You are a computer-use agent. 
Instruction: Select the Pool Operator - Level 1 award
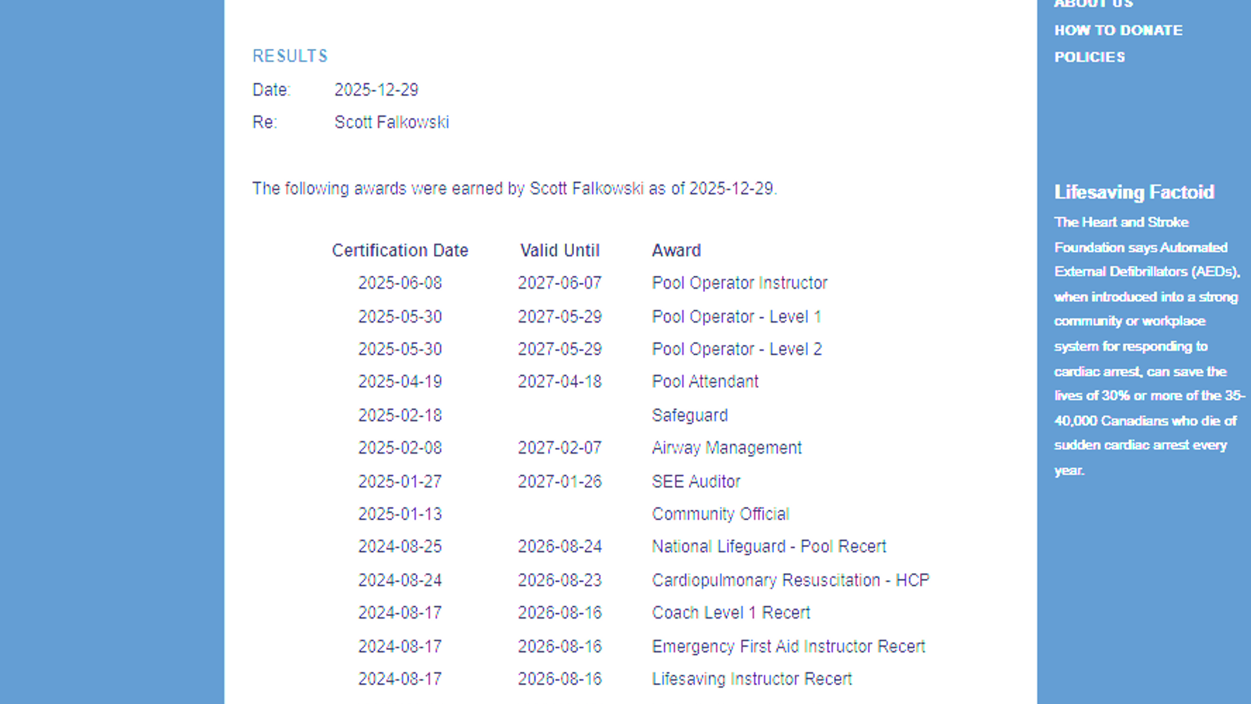[736, 317]
